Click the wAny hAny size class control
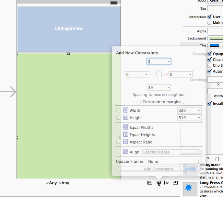Image resolution: width=223 pixels, height=197 pixels. click(x=57, y=183)
